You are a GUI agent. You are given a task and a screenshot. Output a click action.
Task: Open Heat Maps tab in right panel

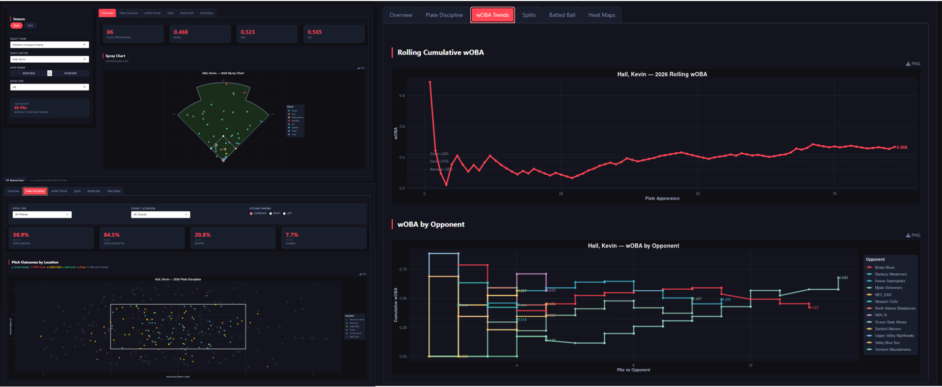602,15
